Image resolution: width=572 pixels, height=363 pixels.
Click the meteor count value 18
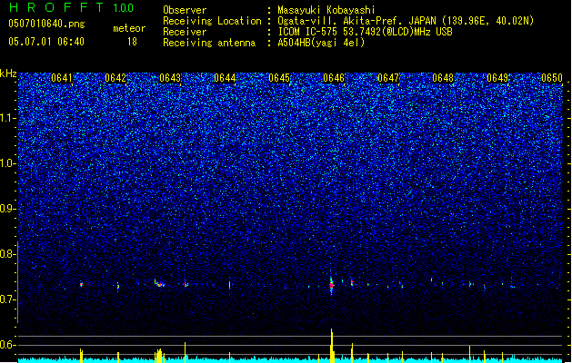pyautogui.click(x=132, y=42)
